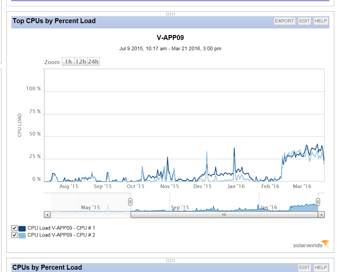Set chart zoom to 12h
The image size is (337, 272).
(x=81, y=61)
